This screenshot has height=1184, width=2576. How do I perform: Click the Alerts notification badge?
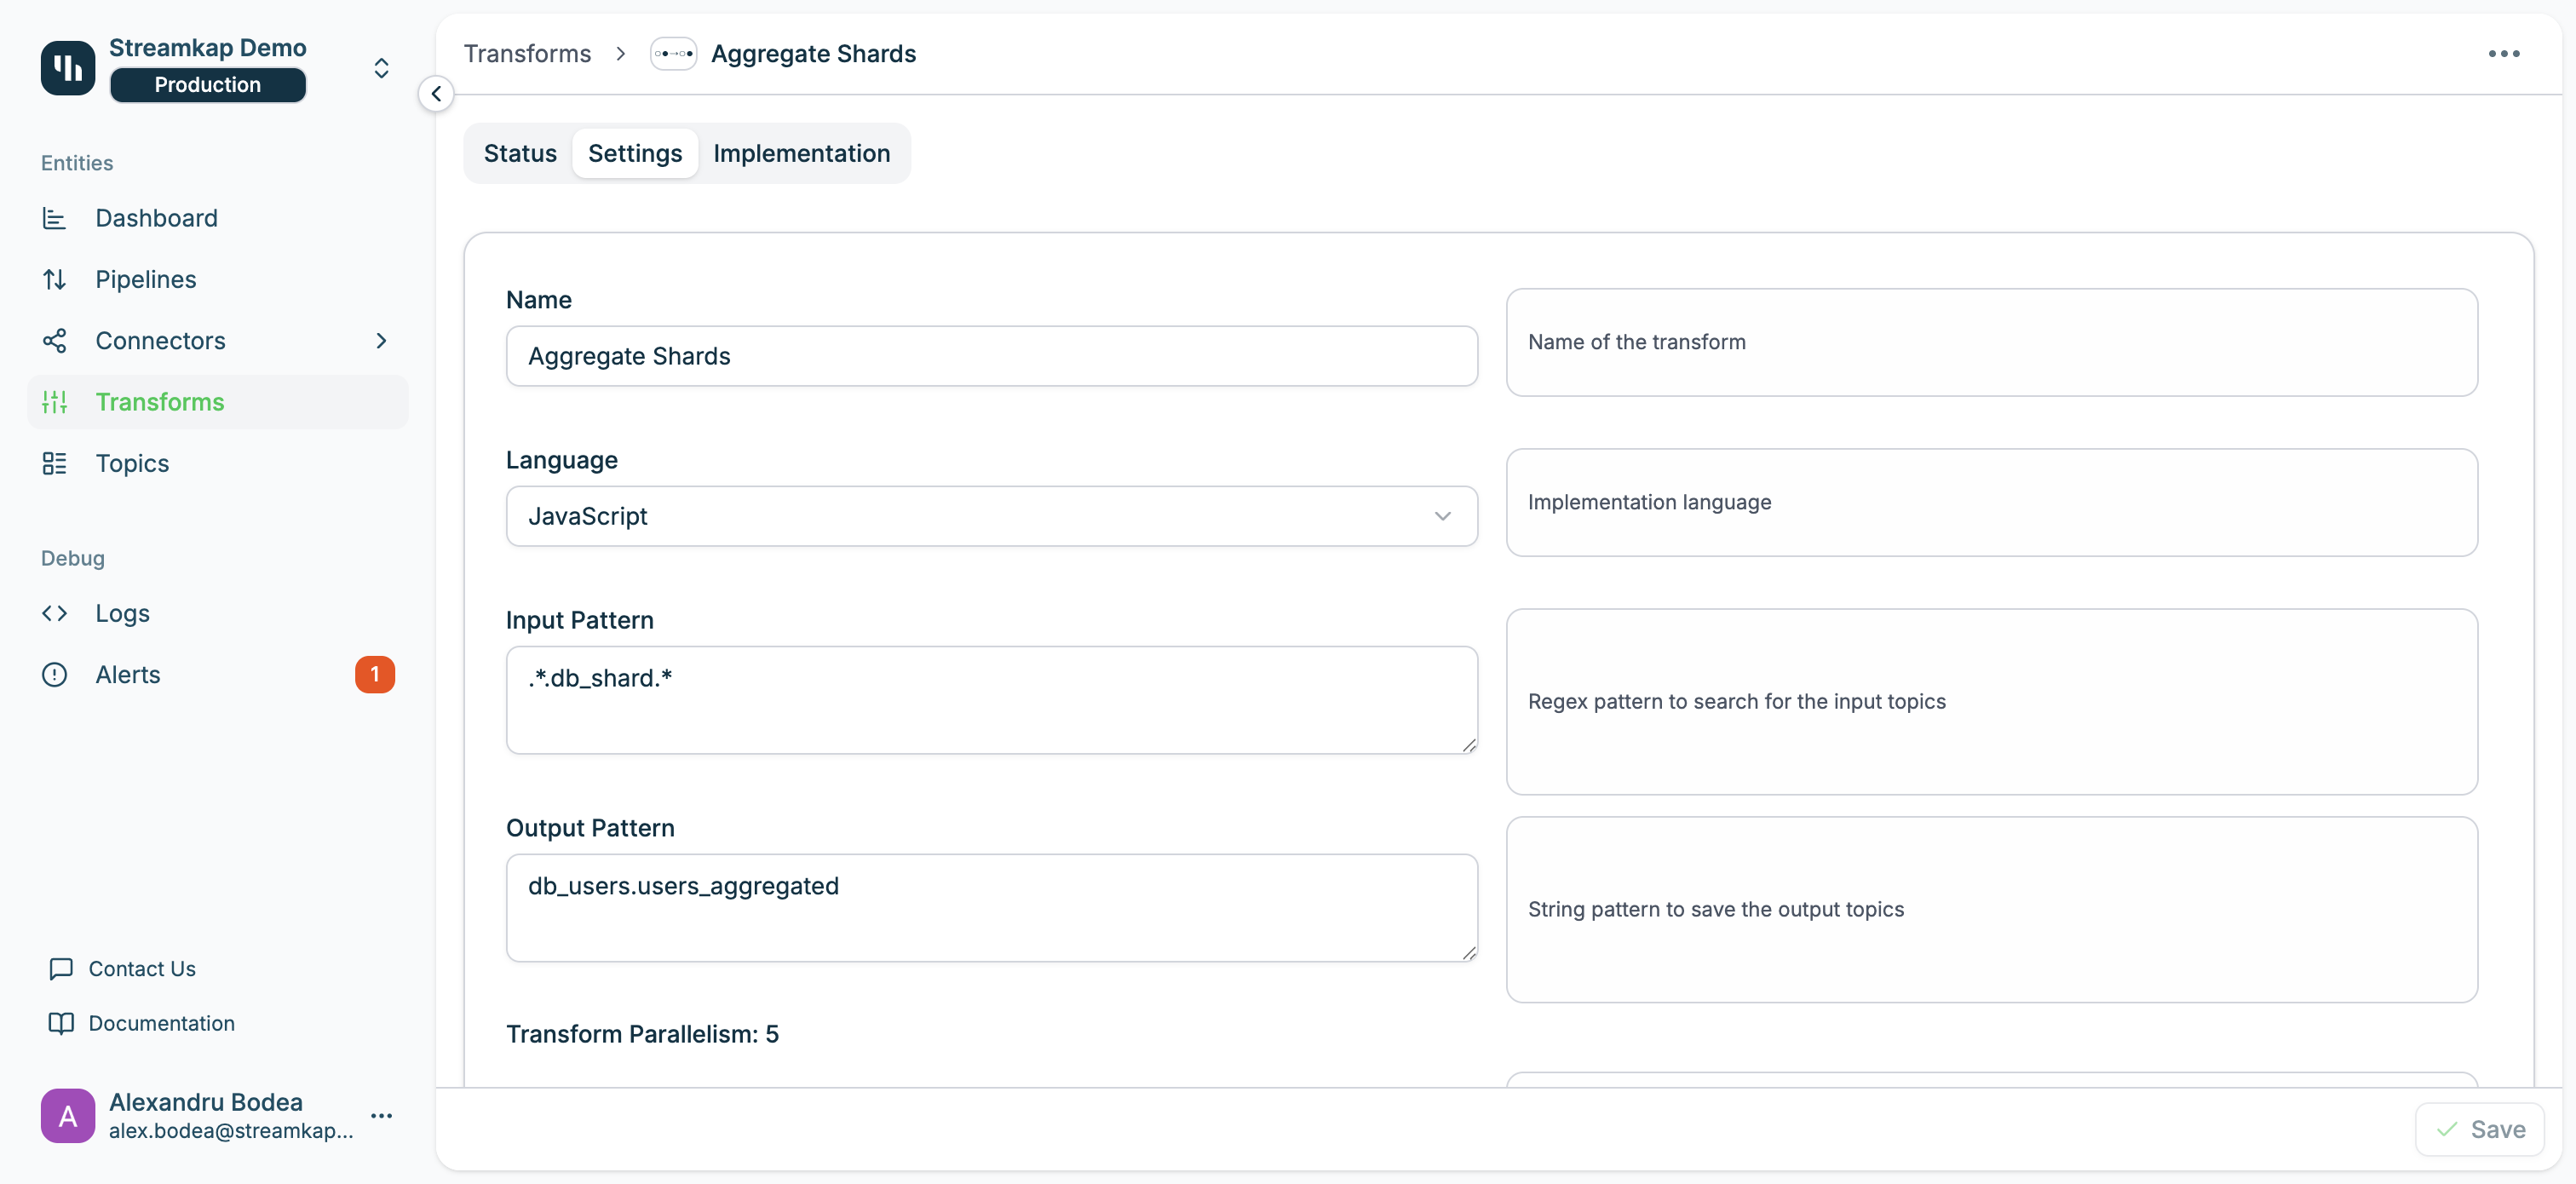pos(374,674)
